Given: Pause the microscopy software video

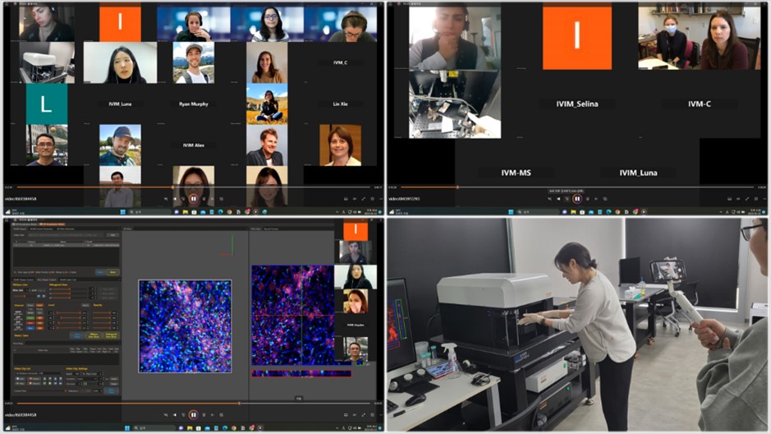Looking at the screenshot, I should point(193,415).
